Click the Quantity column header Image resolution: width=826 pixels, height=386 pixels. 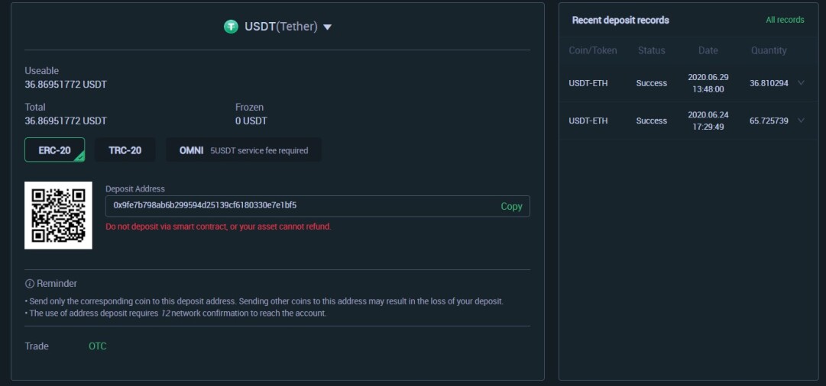[x=769, y=50]
